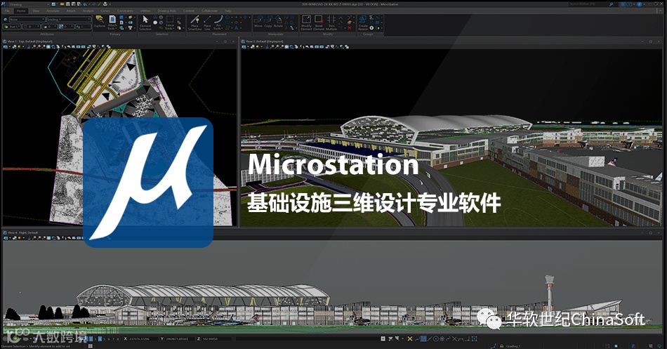The image size is (667, 349).
Task: Open the Attach Tools button
Action: [x=112, y=22]
